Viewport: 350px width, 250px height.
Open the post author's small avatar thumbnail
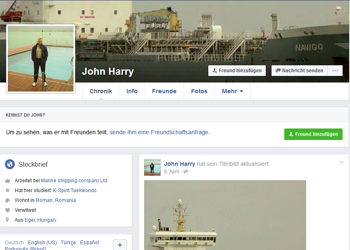(152, 167)
